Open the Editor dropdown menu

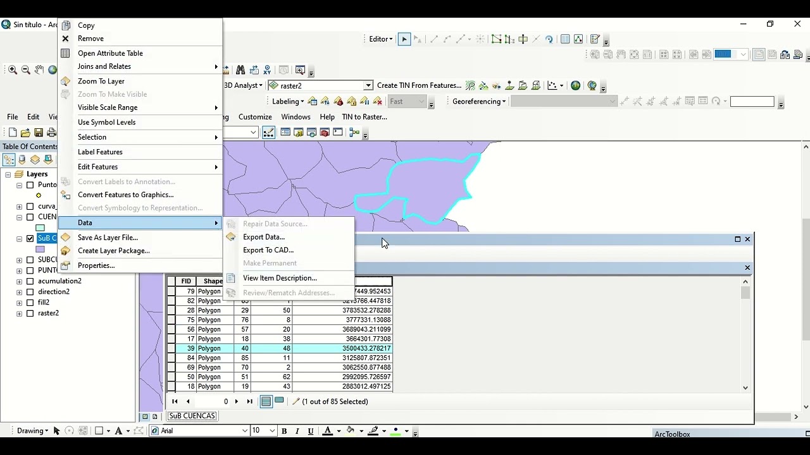(x=381, y=39)
